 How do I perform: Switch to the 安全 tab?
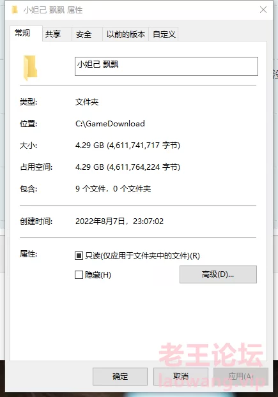pyautogui.click(x=87, y=34)
